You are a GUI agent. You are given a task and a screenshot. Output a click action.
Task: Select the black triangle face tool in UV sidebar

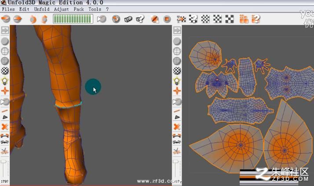177,117
